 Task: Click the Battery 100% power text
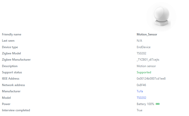145,104
